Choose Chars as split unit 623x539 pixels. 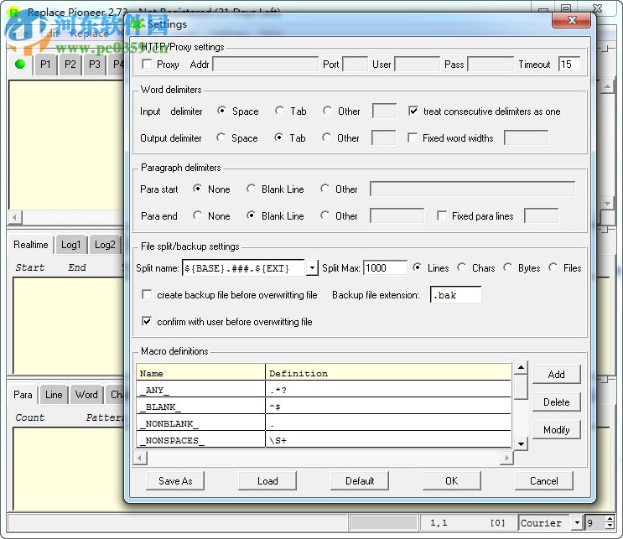tap(462, 268)
